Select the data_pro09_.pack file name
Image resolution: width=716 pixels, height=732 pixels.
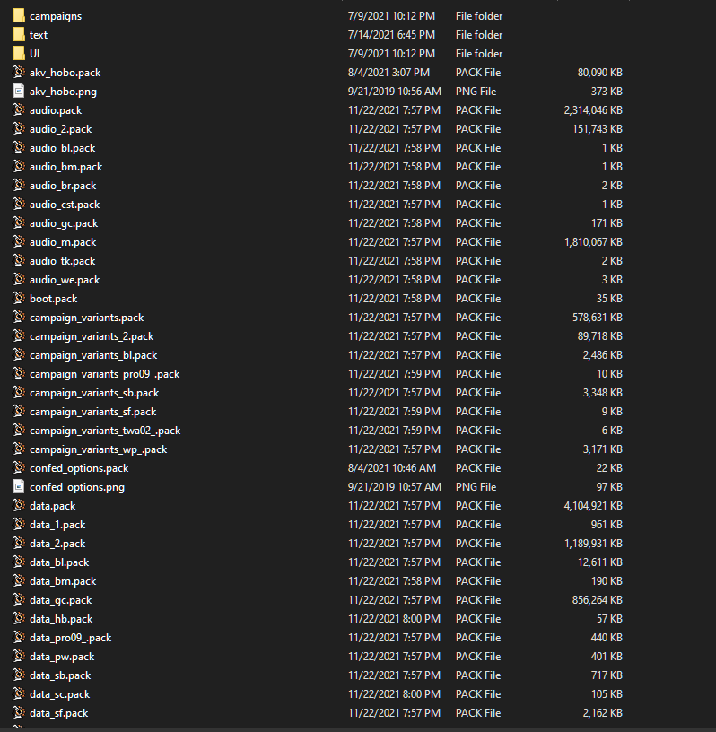[x=70, y=638]
